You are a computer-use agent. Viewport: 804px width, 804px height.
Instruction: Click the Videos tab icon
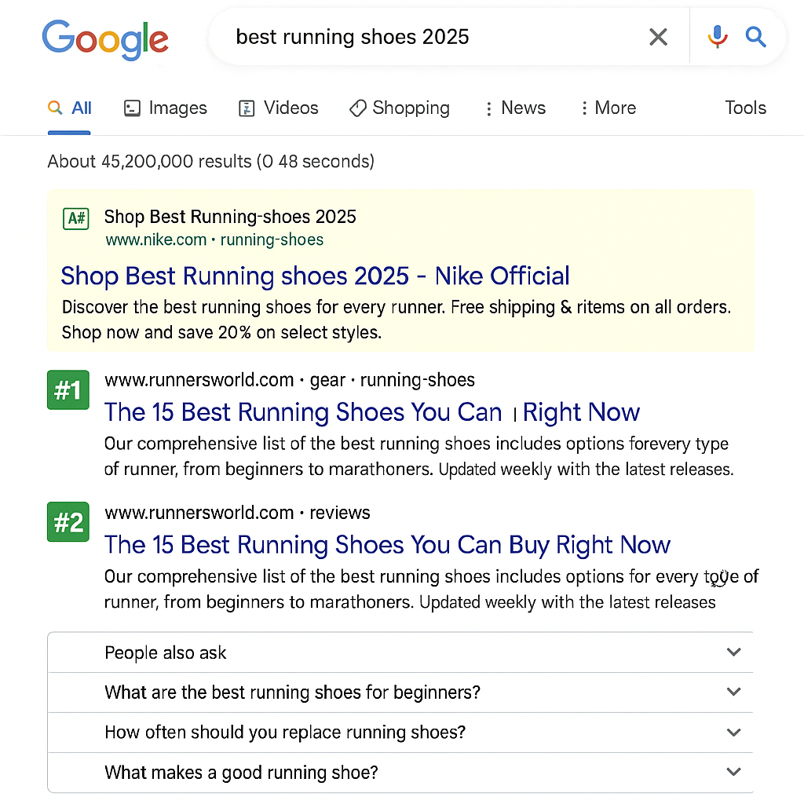point(247,108)
